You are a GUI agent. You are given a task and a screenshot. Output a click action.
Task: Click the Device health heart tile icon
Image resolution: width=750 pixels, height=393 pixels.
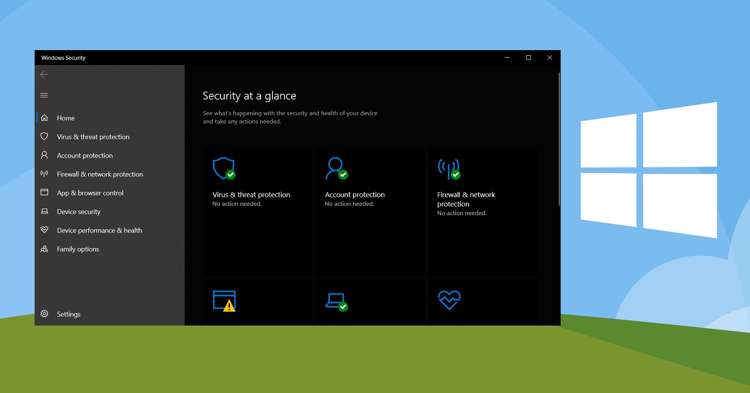[449, 300]
